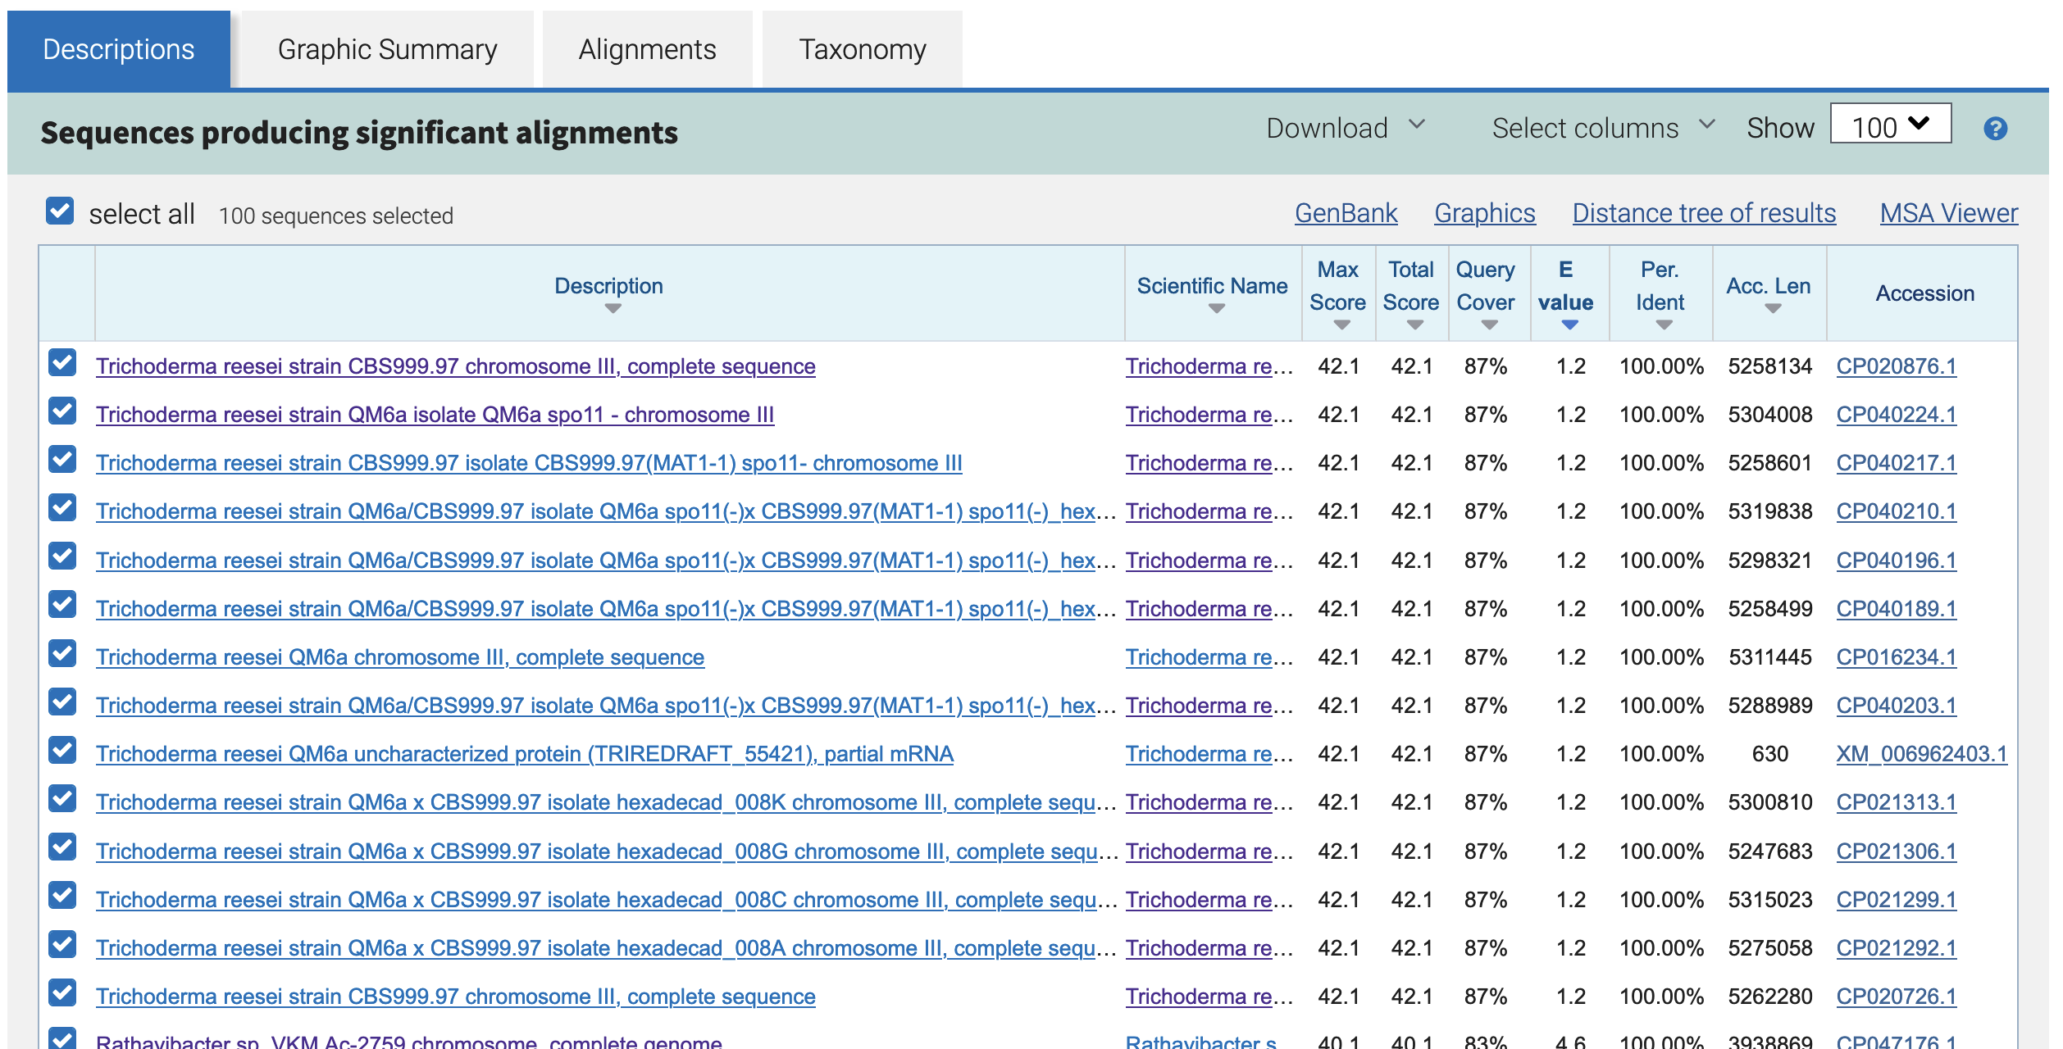Switch to the Graphic Summary tab
The width and height of the screenshot is (2063, 1049).
pos(387,49)
